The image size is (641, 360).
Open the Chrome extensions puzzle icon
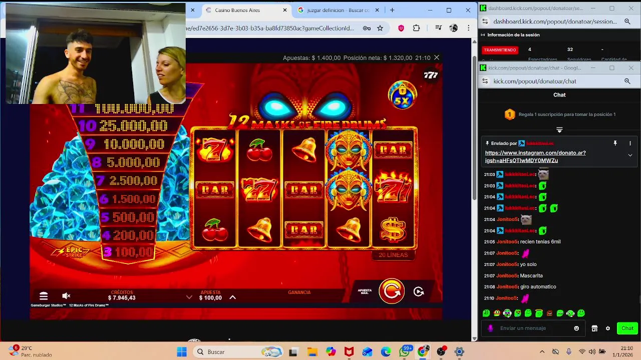pyautogui.click(x=416, y=28)
